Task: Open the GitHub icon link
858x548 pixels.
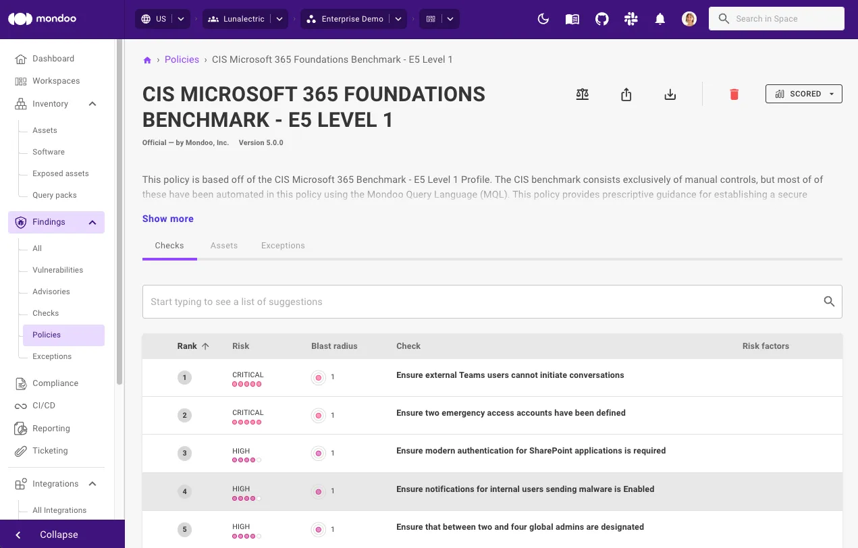Action: (601, 19)
